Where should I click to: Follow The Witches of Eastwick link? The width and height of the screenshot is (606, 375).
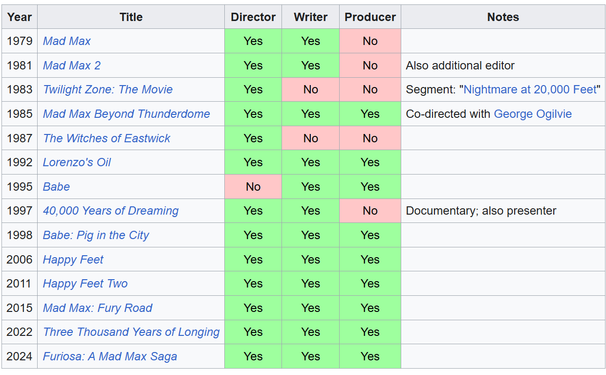click(106, 138)
